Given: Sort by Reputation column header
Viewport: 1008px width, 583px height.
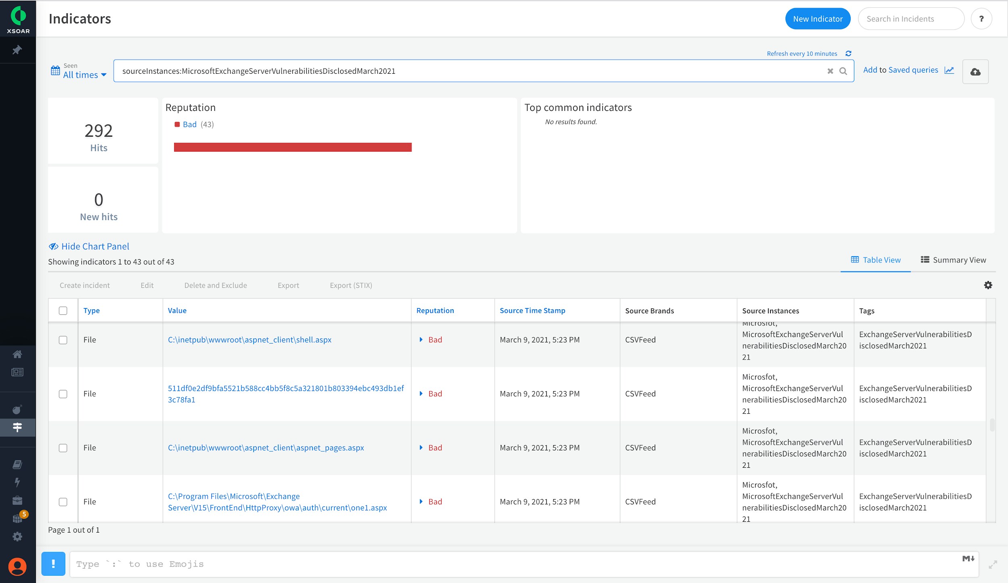Looking at the screenshot, I should 435,310.
